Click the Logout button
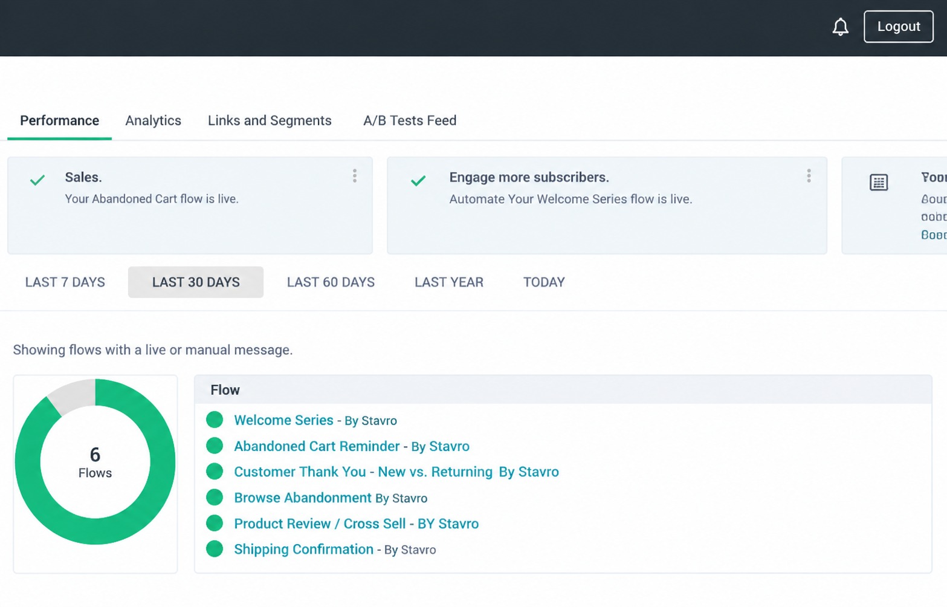947x607 pixels. pos(898,27)
